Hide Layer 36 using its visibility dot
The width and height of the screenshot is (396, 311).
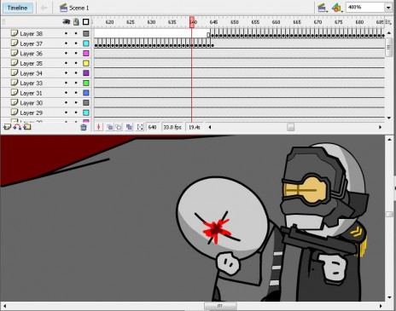(x=66, y=53)
